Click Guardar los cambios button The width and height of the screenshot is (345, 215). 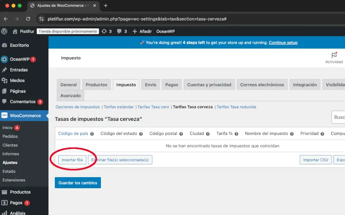click(78, 183)
